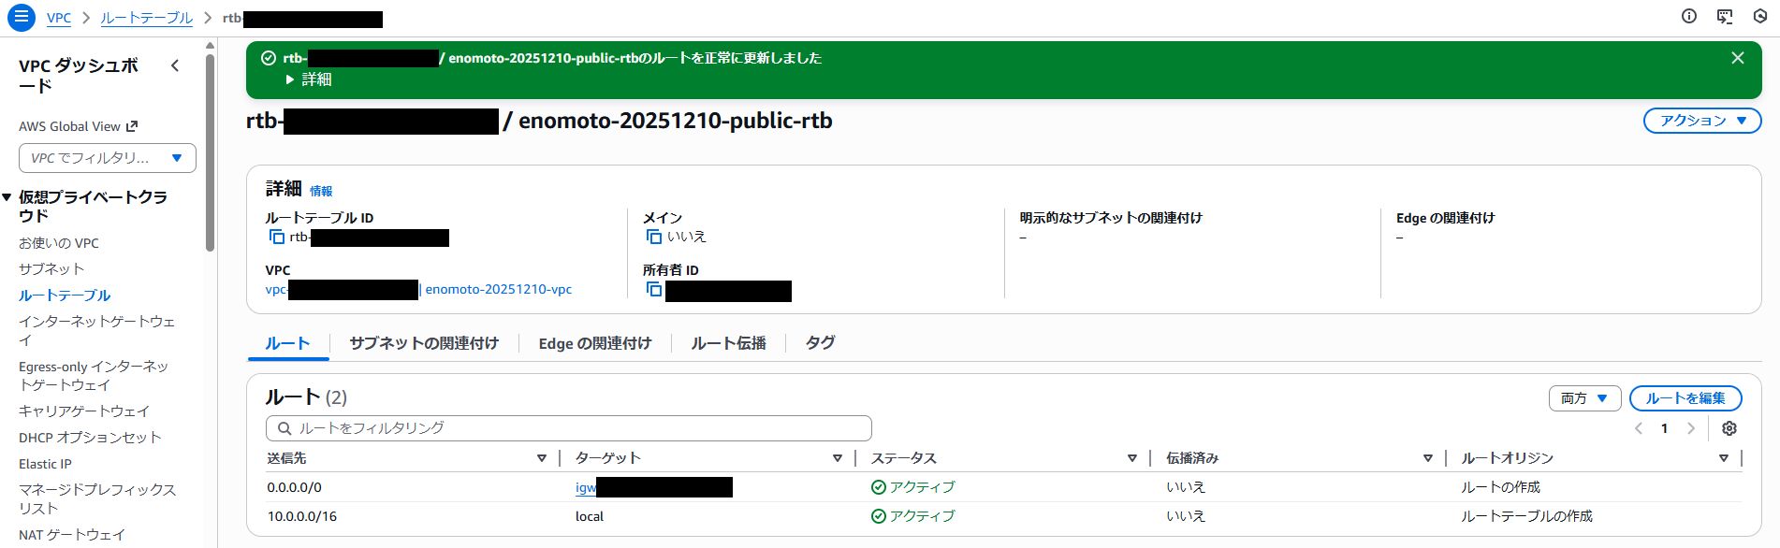This screenshot has height=548, width=1780.
Task: Click アクティブ status of 10.0.0.0/16 route
Action: pyautogui.click(x=913, y=516)
